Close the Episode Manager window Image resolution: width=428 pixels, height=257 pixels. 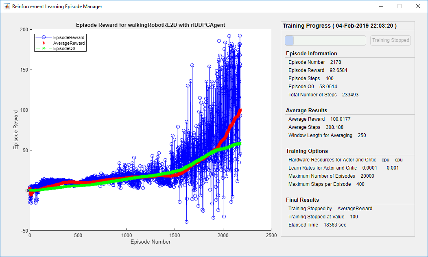click(418, 6)
